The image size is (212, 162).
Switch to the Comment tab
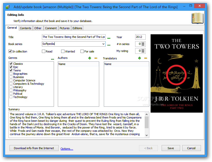[51, 28]
